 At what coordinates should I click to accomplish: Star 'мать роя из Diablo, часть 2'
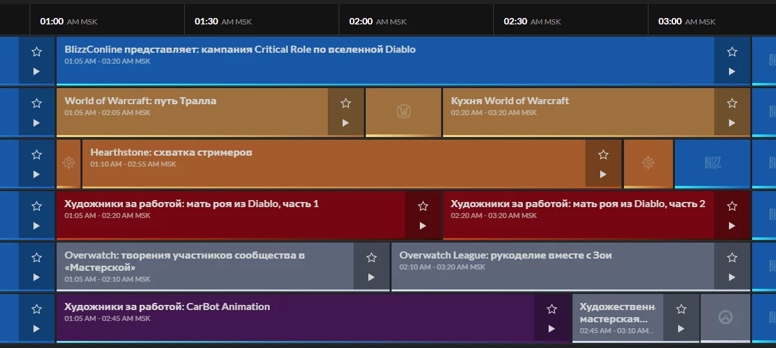pos(732,206)
